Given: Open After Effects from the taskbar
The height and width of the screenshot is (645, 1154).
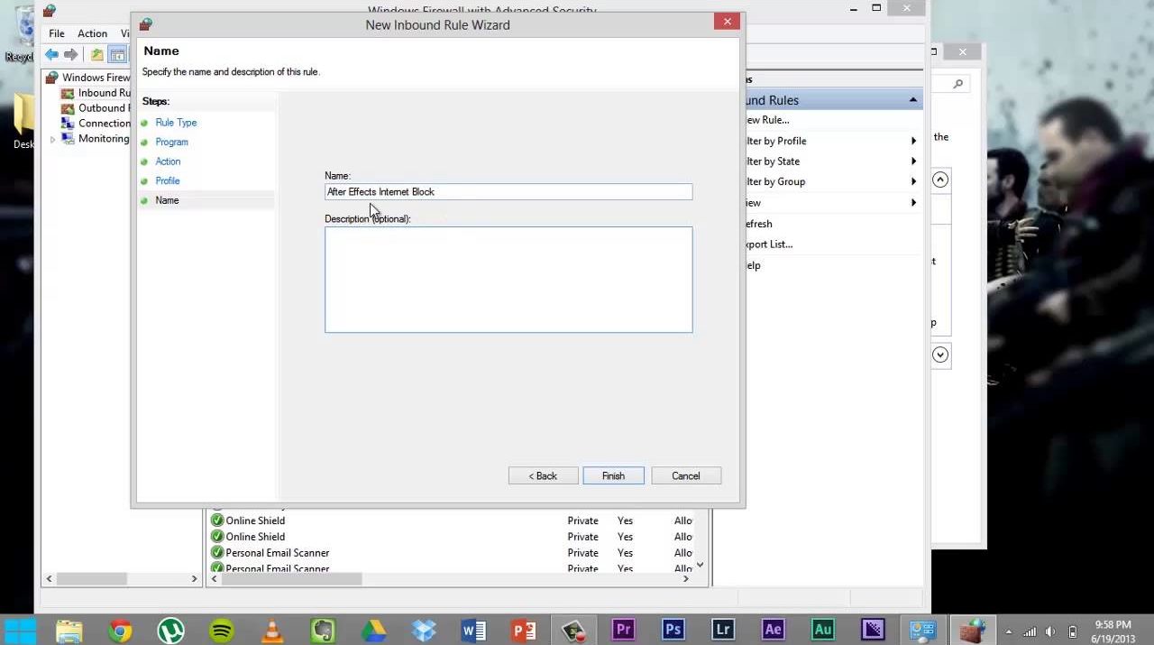Looking at the screenshot, I should click(x=773, y=630).
